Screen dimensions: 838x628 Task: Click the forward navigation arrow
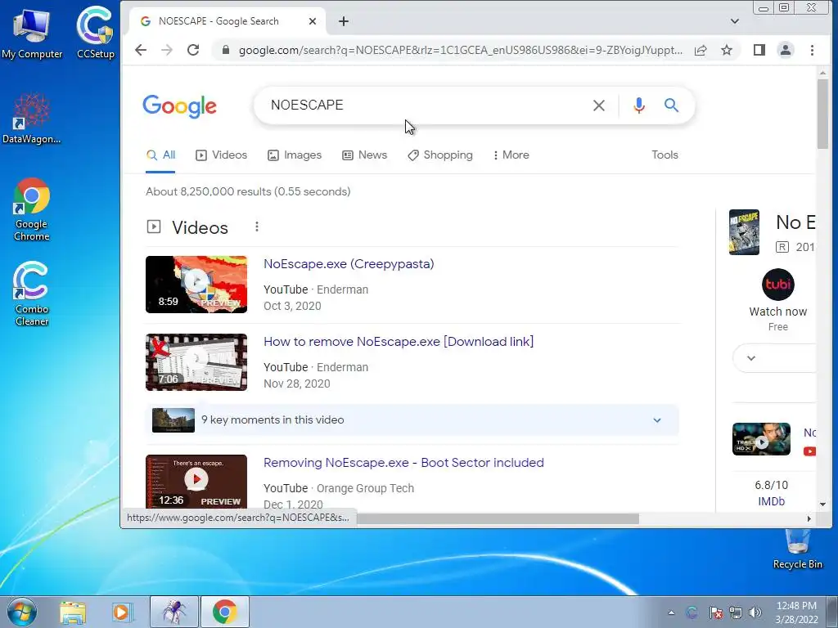(x=167, y=50)
